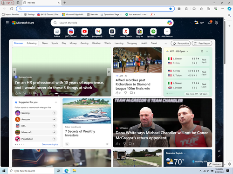
Task: Select the Shopping feed tab
Action: [x=132, y=43]
